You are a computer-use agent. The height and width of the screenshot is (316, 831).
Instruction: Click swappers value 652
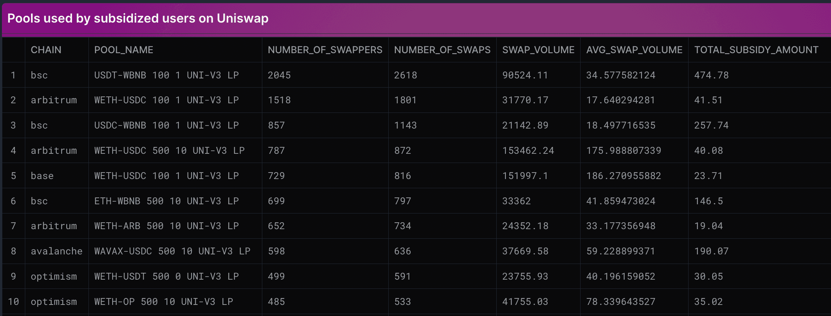(x=276, y=226)
